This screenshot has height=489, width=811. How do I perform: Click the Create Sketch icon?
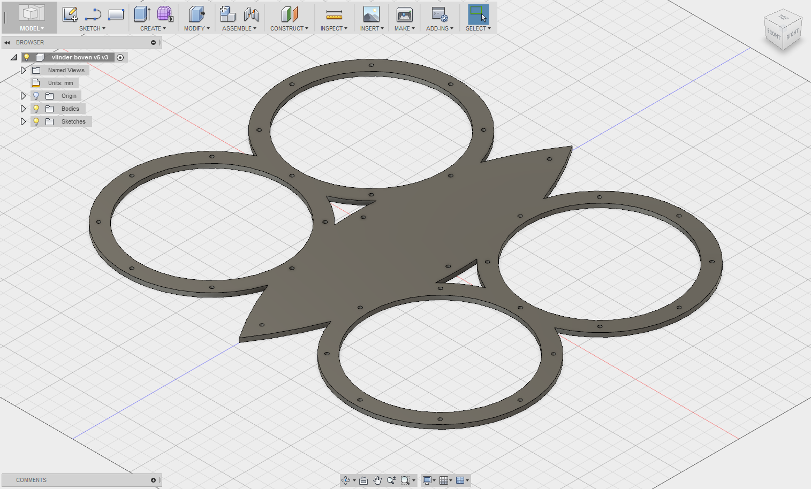[70, 14]
